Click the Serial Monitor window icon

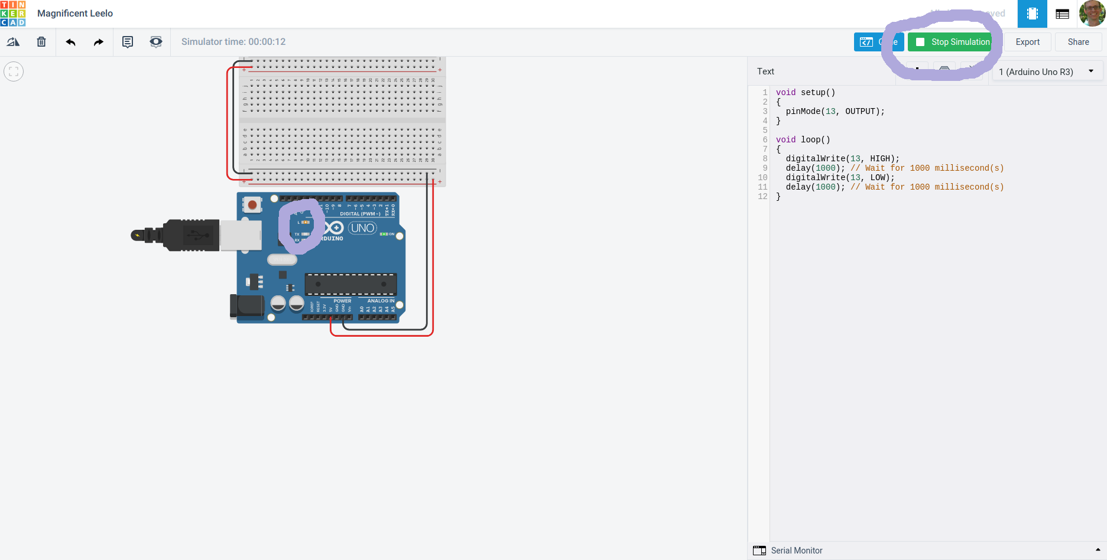(759, 551)
